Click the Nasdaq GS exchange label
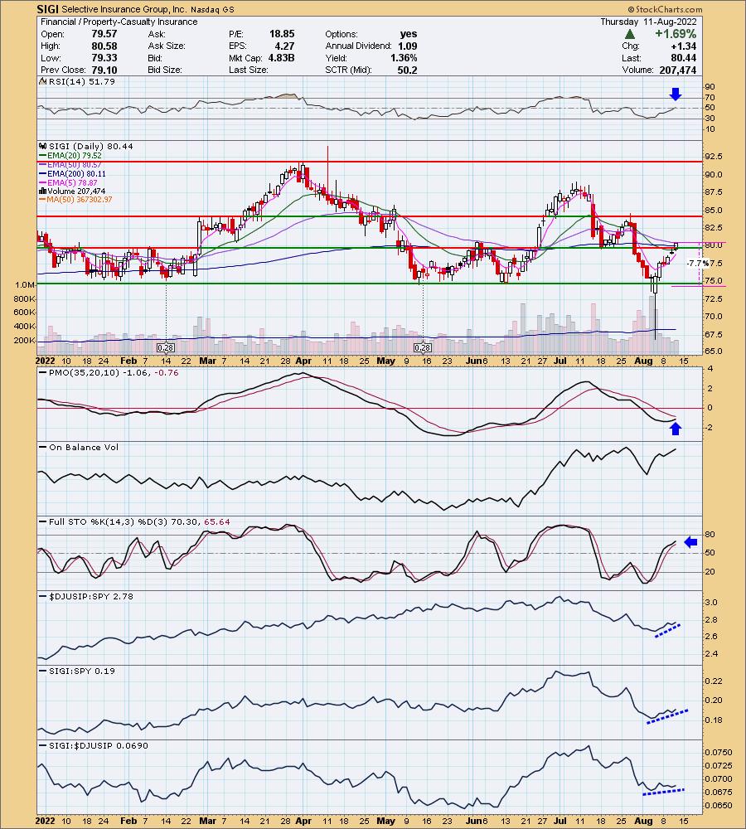746x829 pixels. 211,9
